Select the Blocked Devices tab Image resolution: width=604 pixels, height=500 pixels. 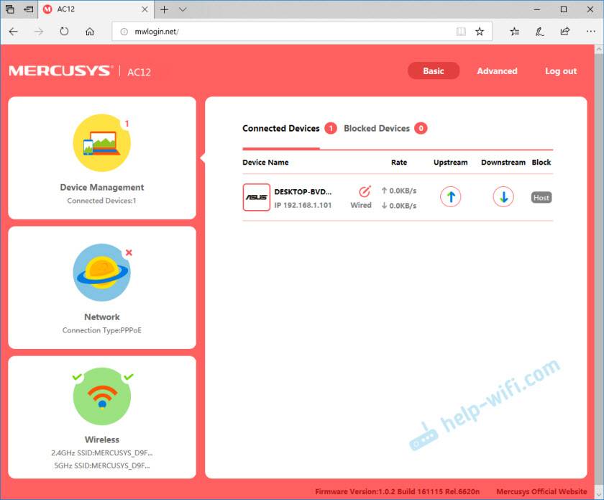(x=376, y=128)
